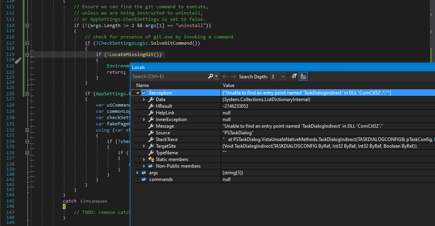The image size is (435, 226).
Task: Click the red exception icon beside $exception
Action: pyautogui.click(x=144, y=92)
